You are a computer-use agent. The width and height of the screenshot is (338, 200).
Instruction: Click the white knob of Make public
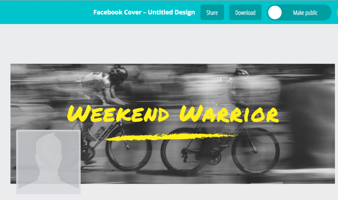pos(275,13)
